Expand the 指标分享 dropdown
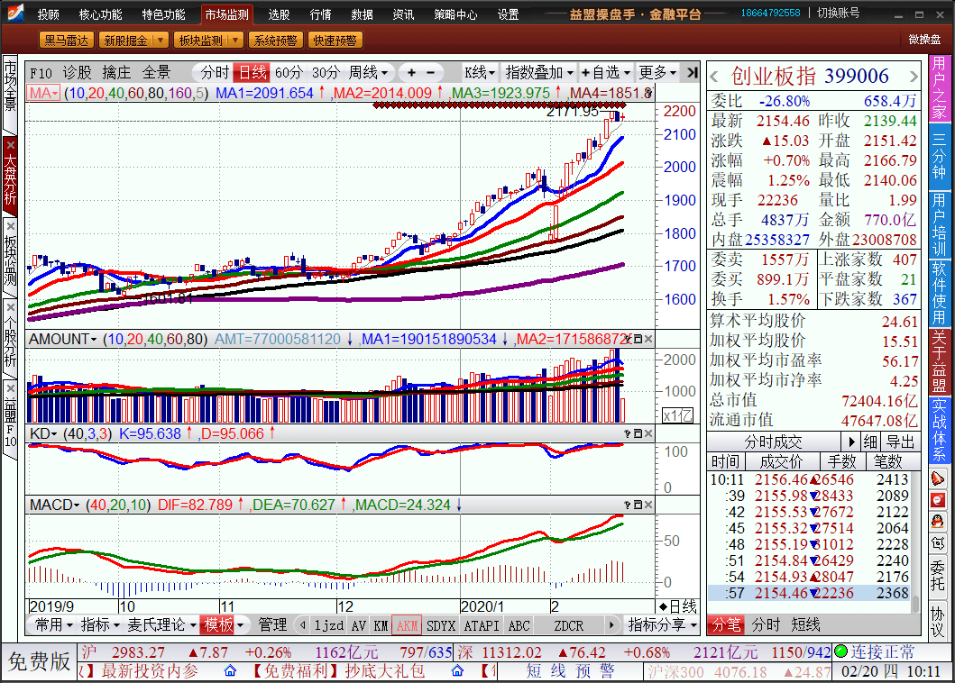 click(x=662, y=624)
